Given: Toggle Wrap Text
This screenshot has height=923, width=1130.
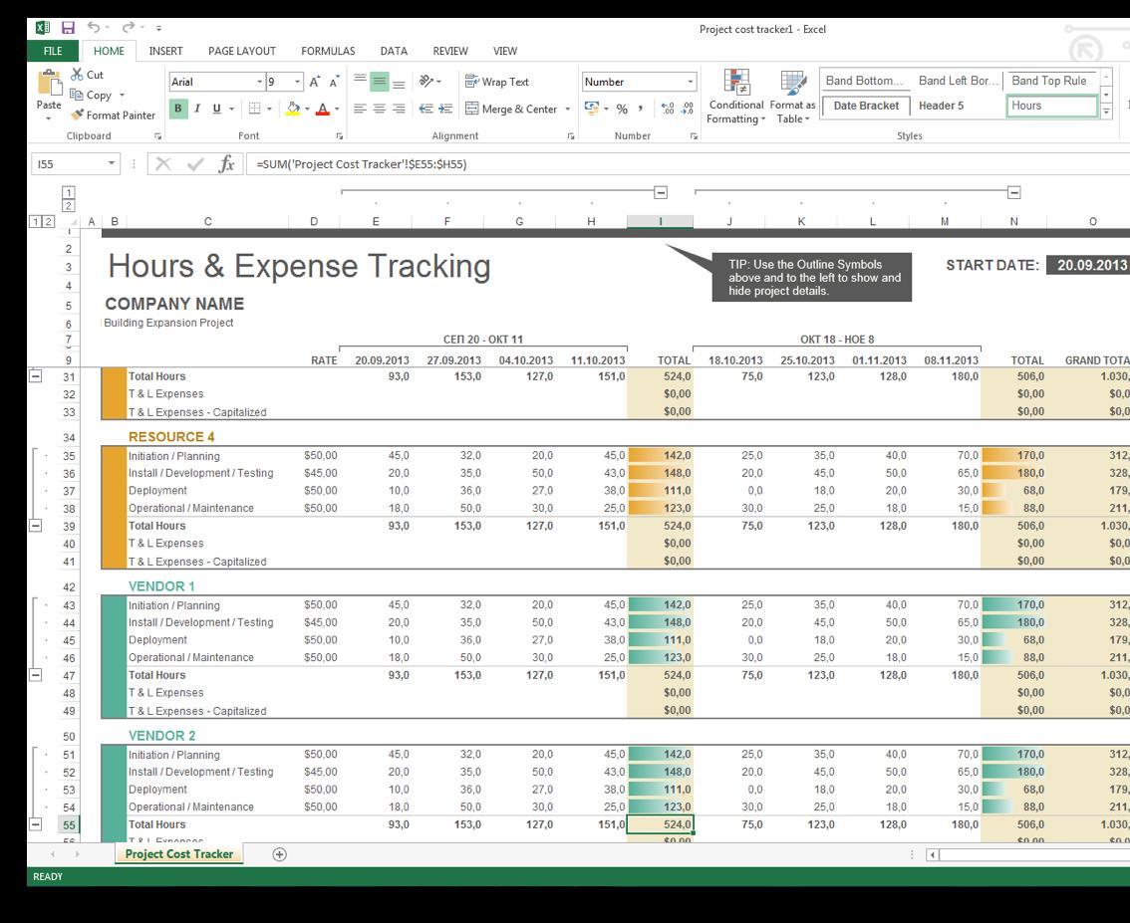Looking at the screenshot, I should click(x=497, y=82).
